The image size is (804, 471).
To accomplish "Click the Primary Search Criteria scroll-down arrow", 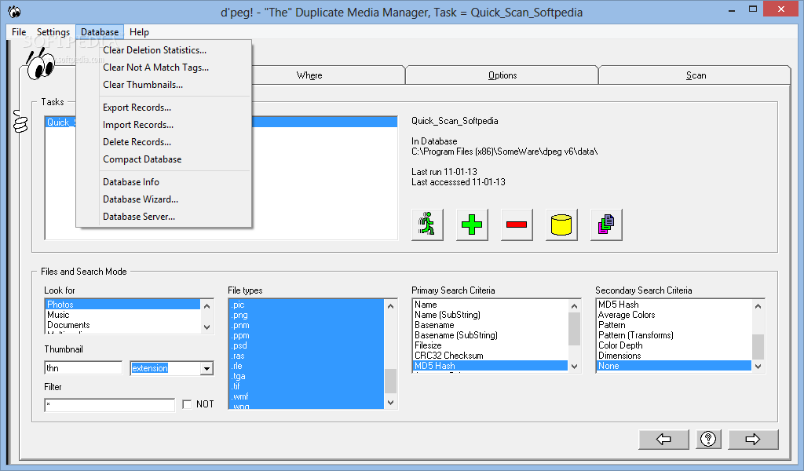I will [574, 366].
